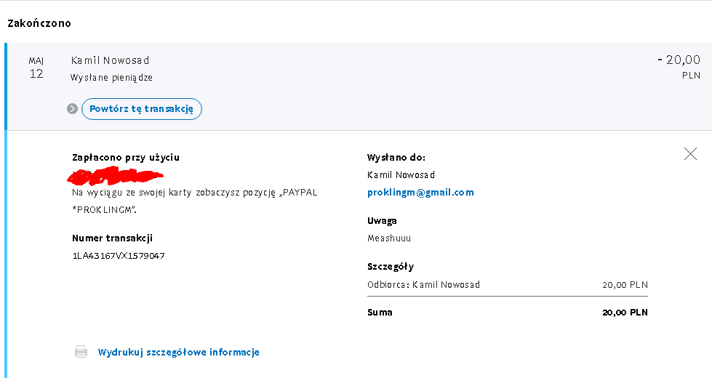Close the transaction details panel
Viewport: 712px width, 378px height.
click(x=690, y=154)
